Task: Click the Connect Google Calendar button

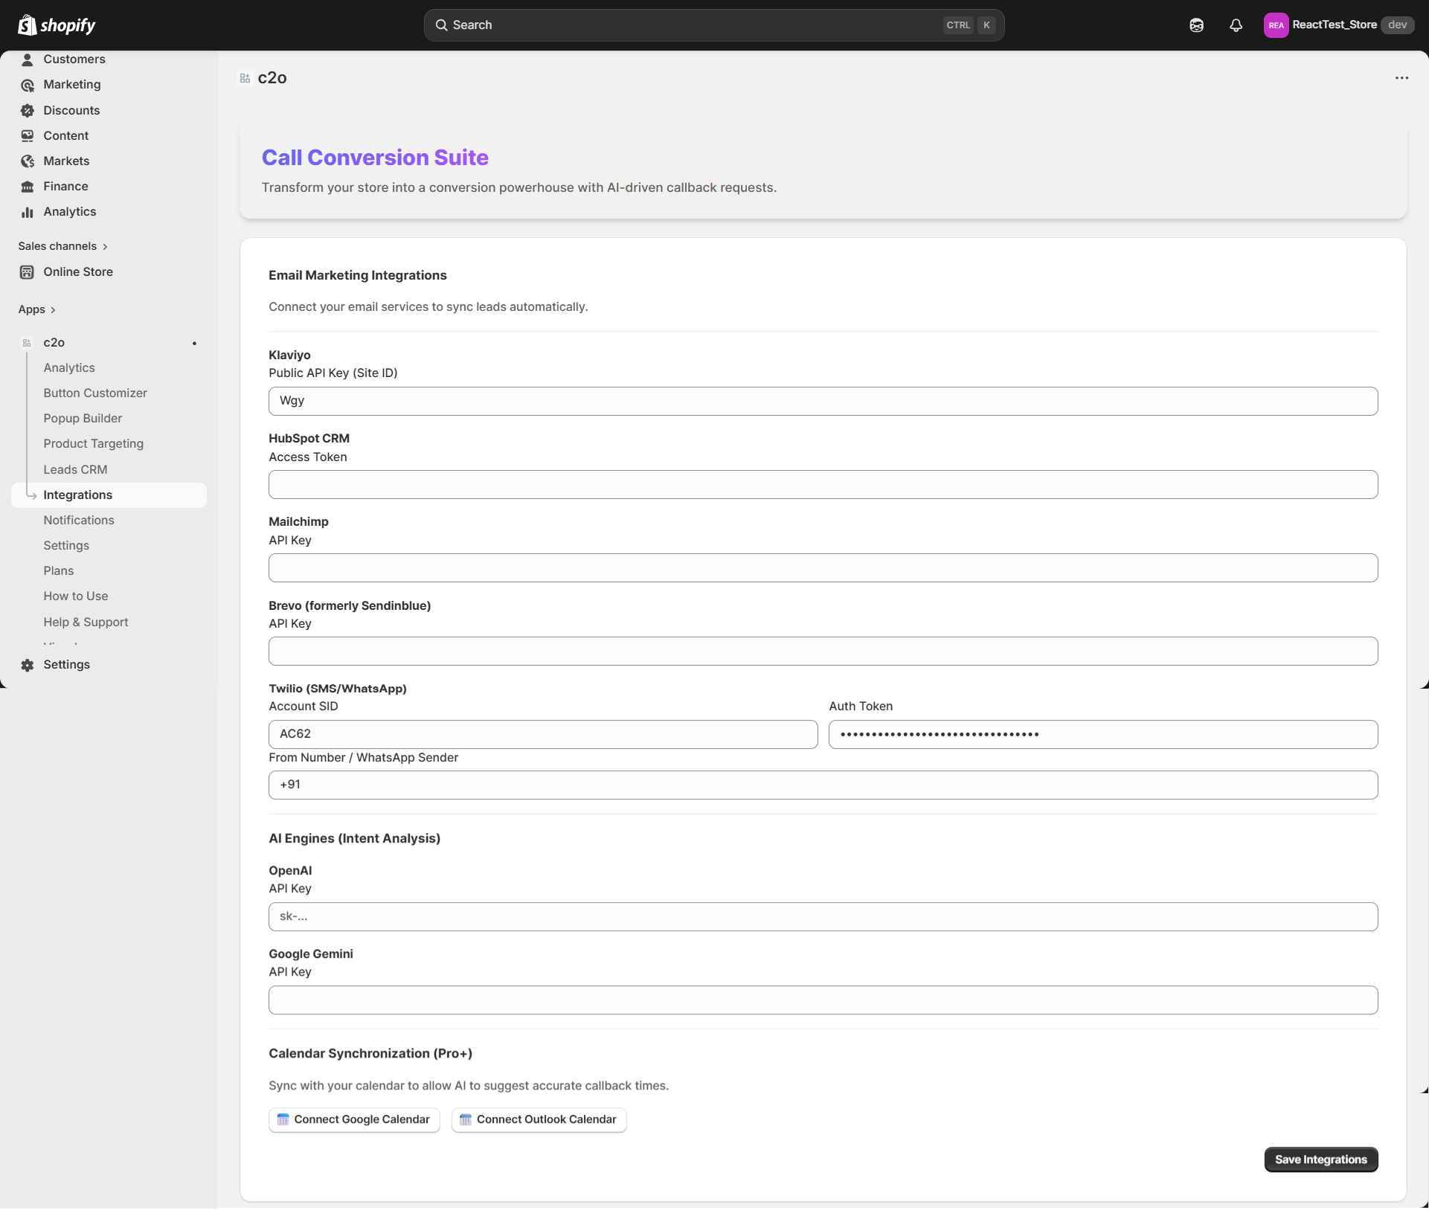Action: point(354,1120)
